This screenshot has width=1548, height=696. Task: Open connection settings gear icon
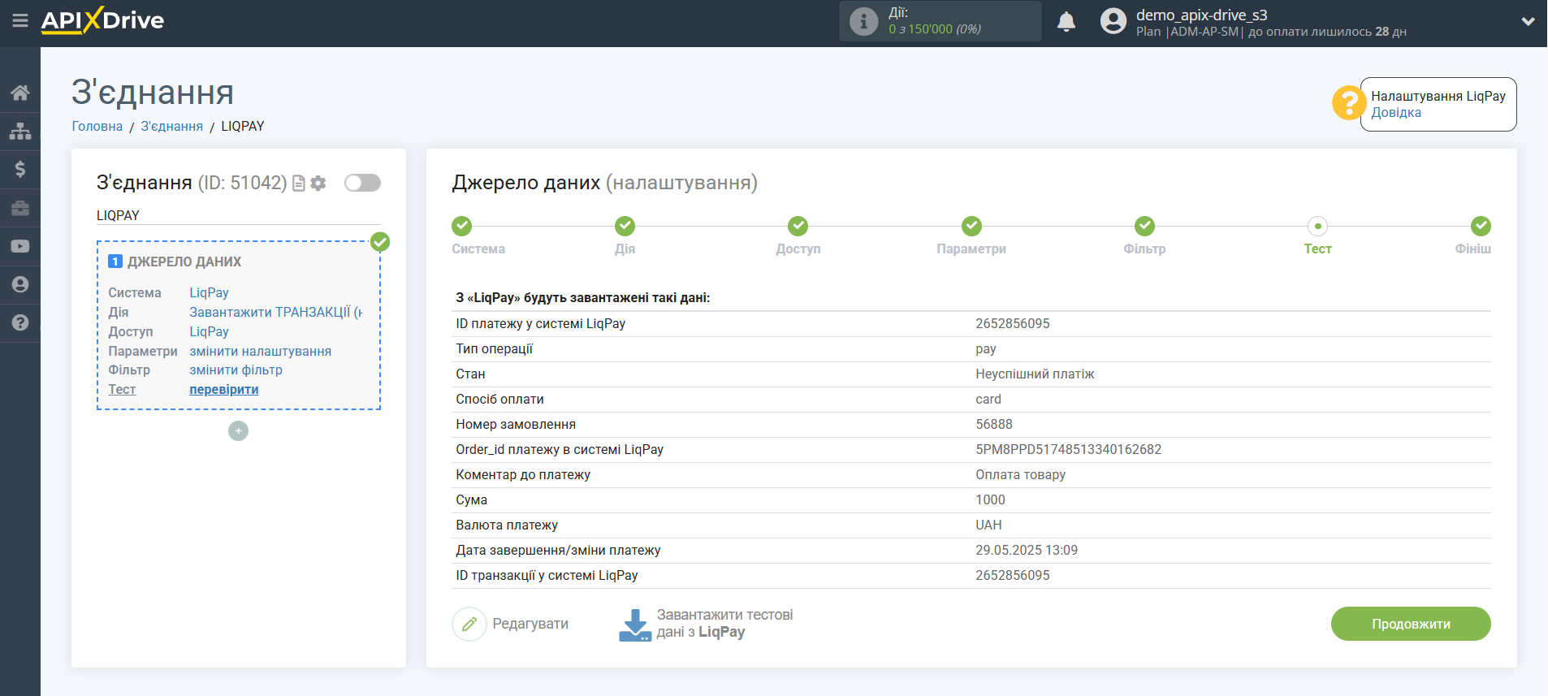[x=318, y=184]
